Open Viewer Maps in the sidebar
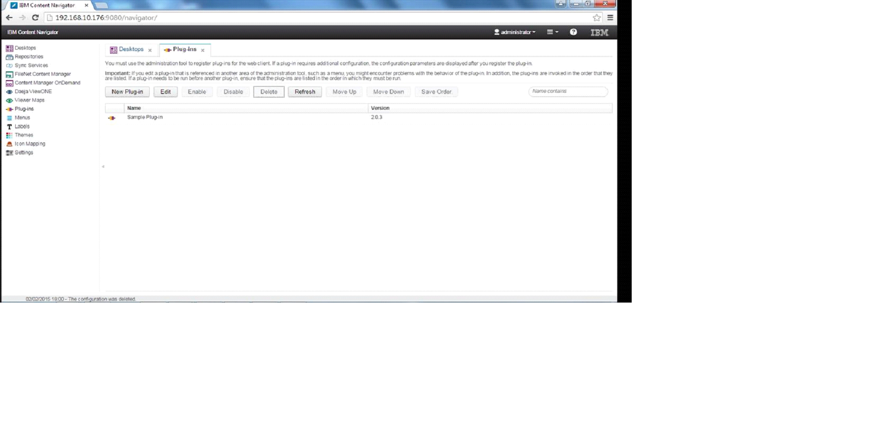Image resolution: width=896 pixels, height=444 pixels. pos(30,100)
